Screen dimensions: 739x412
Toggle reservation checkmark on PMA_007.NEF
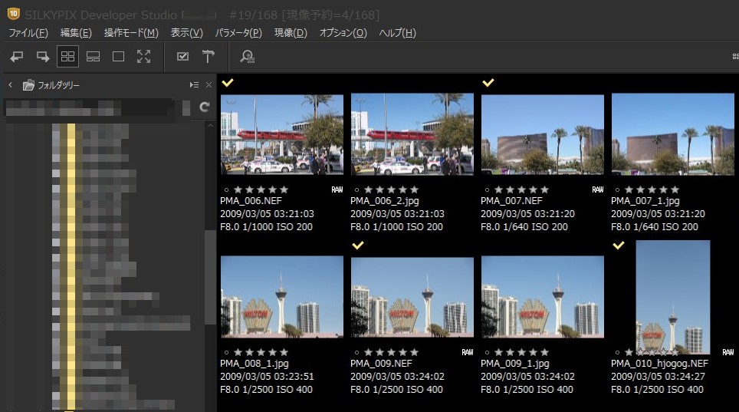pos(488,83)
